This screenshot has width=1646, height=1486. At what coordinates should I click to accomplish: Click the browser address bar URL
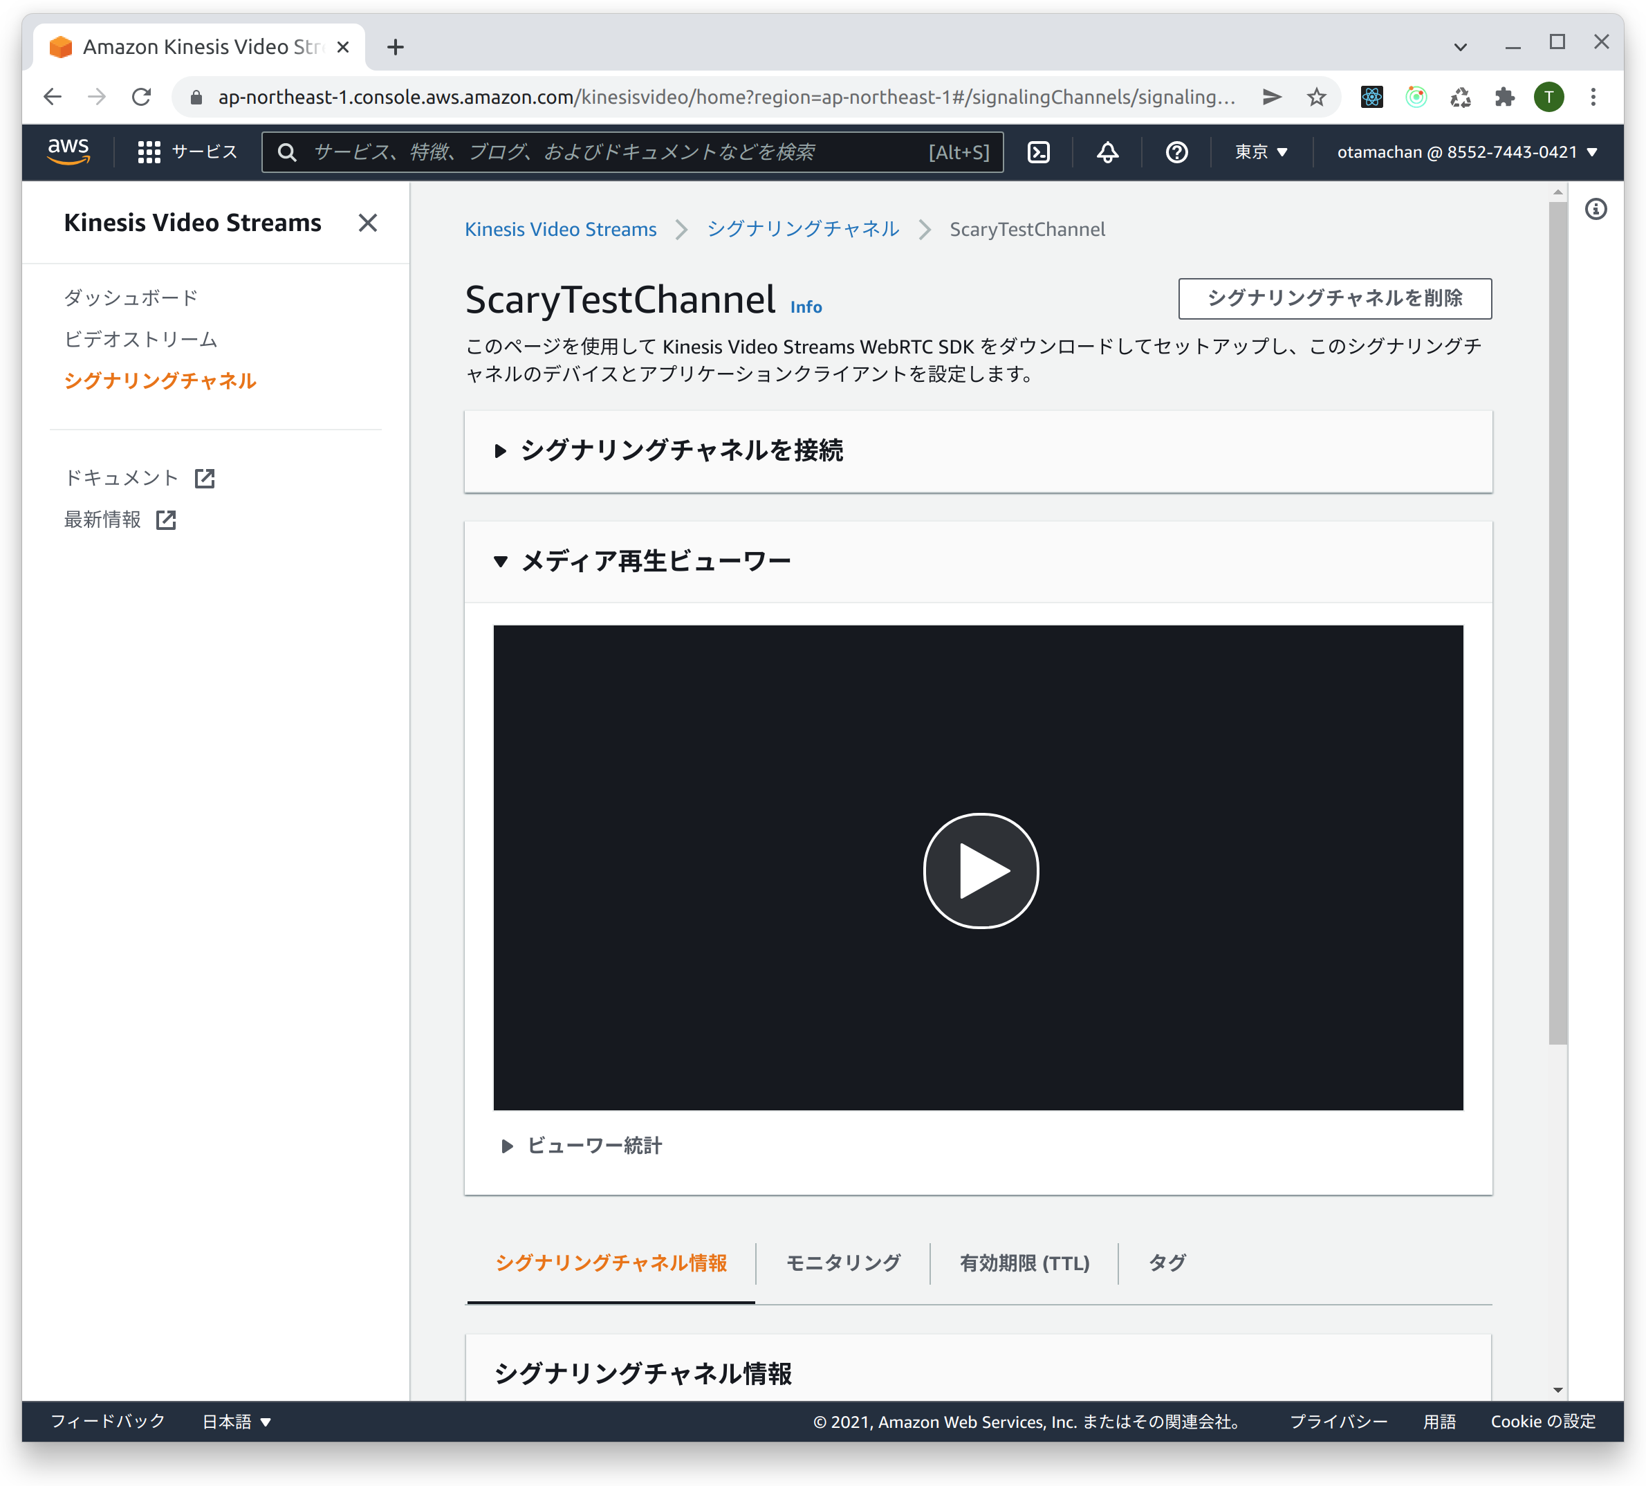726,97
